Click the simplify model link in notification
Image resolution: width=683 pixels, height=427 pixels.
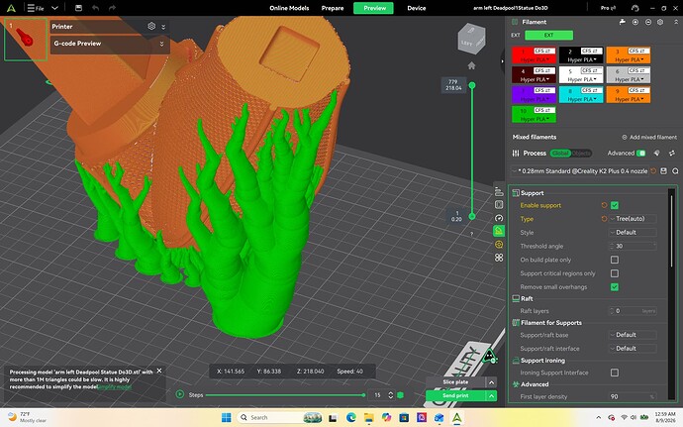(115, 386)
